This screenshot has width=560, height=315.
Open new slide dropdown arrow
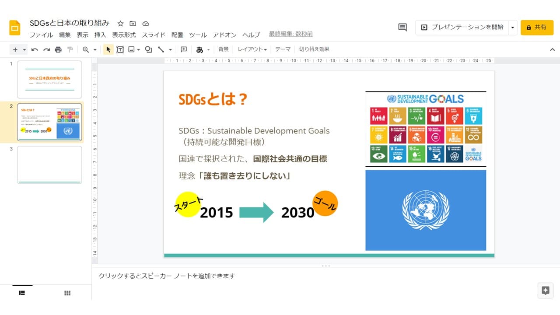[24, 50]
